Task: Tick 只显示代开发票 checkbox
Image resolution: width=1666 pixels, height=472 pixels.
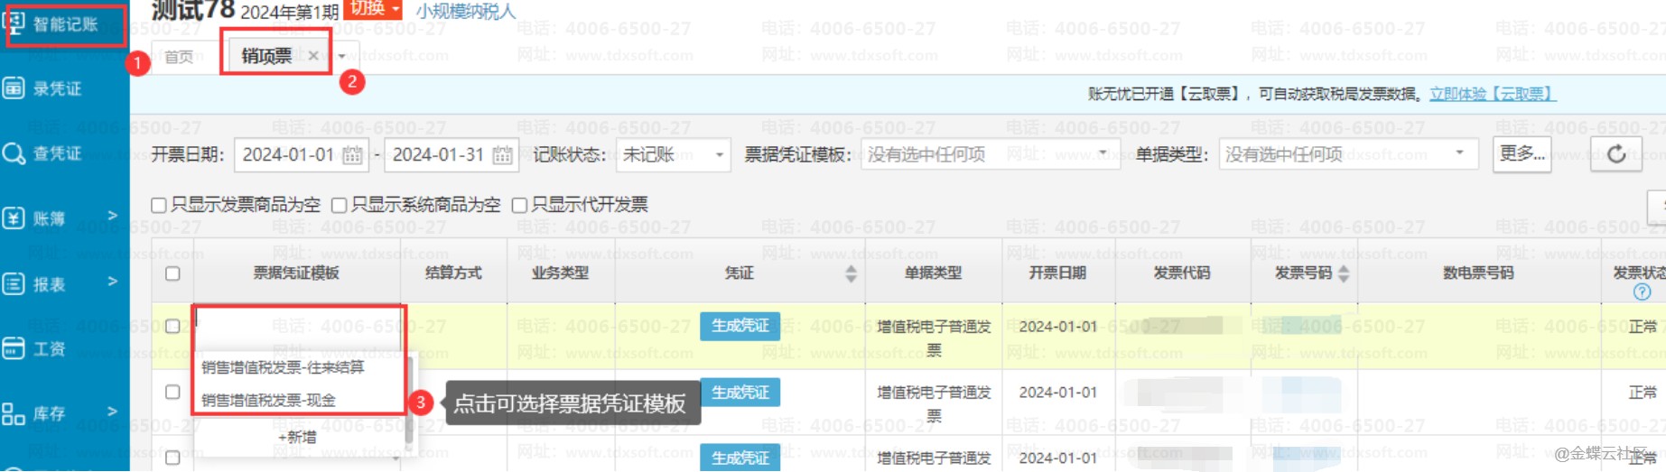Action: click(x=519, y=206)
